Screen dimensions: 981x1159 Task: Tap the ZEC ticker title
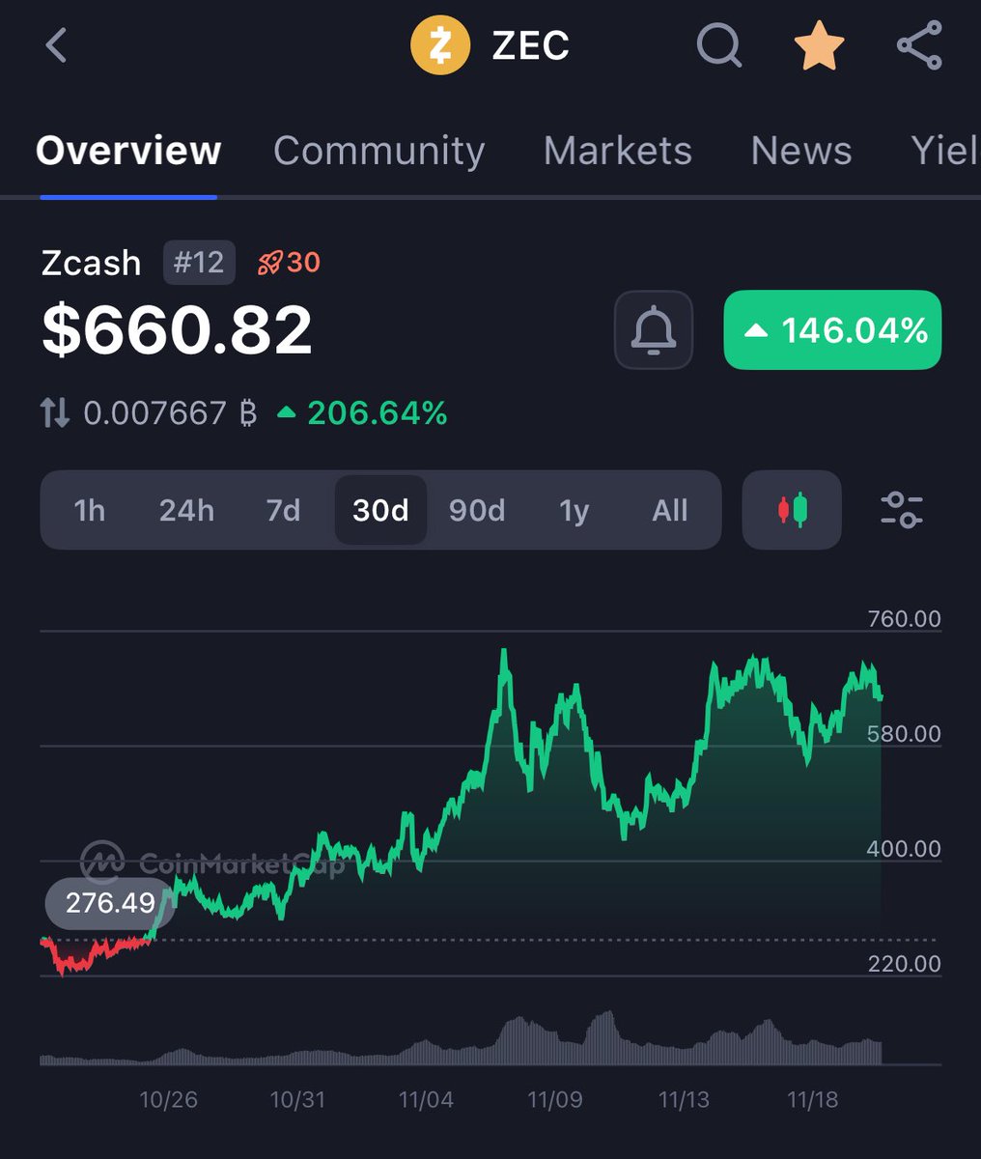coord(530,46)
